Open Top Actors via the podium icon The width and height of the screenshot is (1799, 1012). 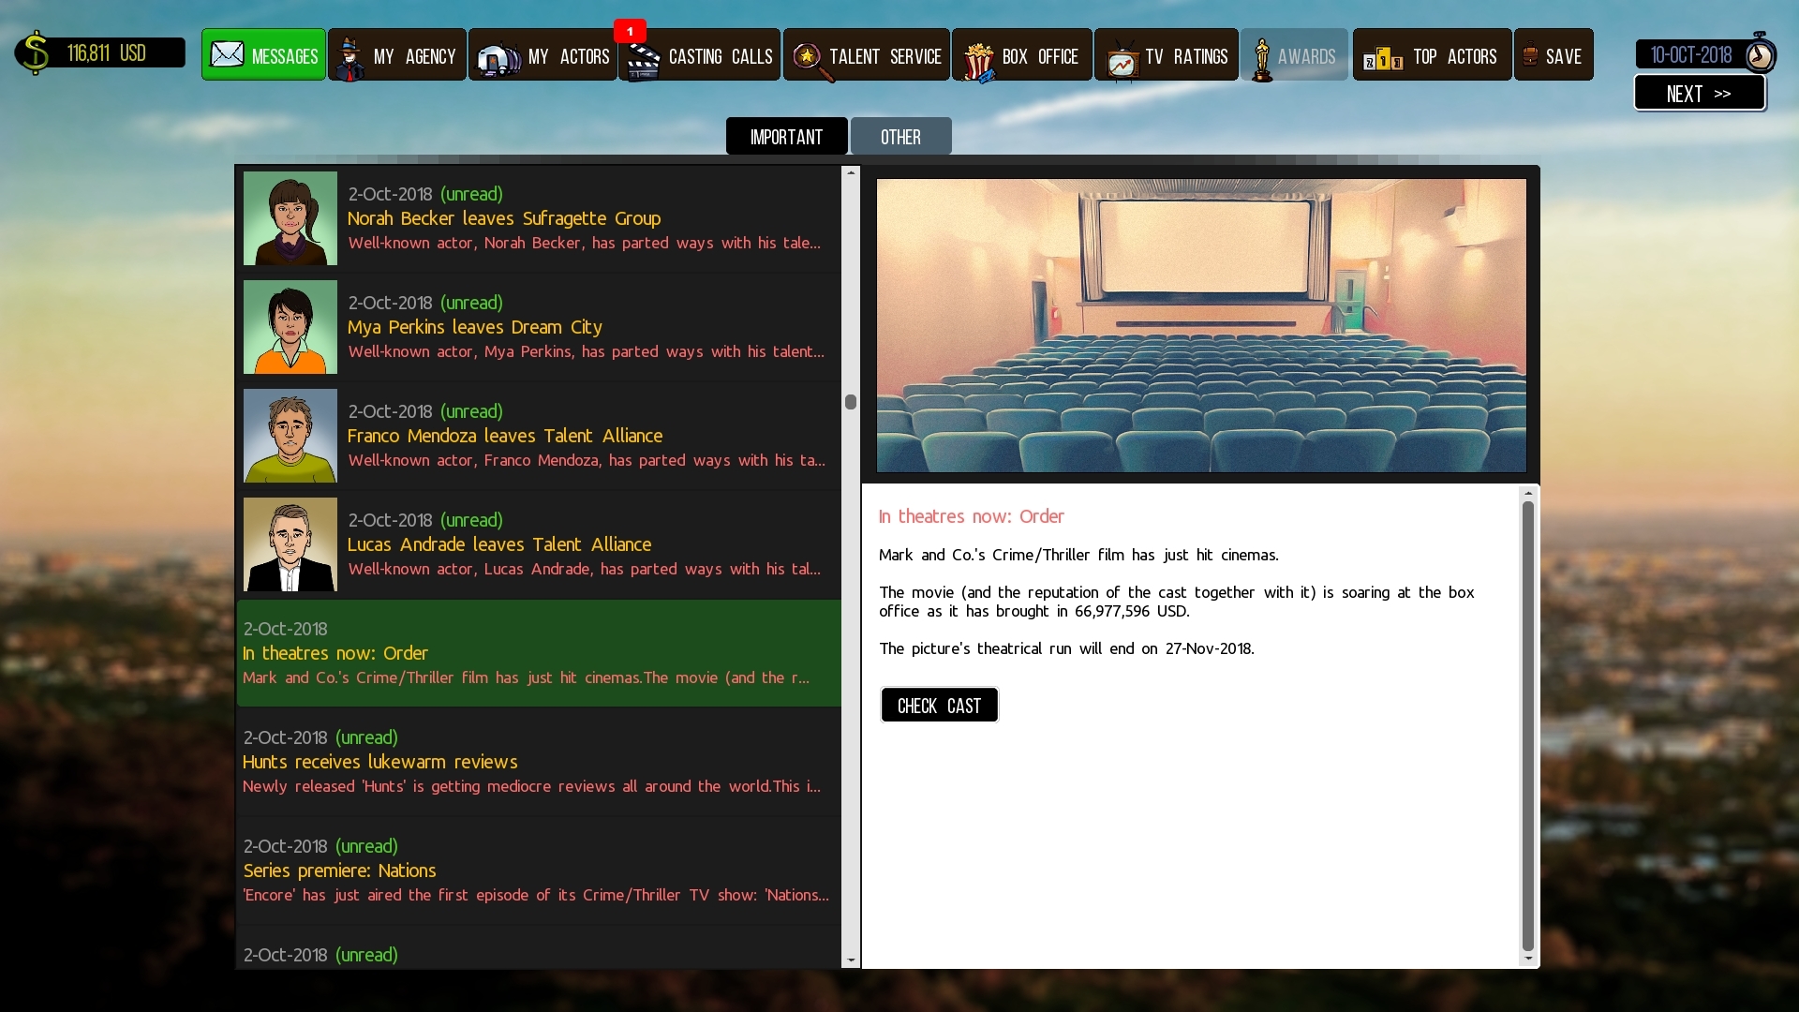tap(1382, 58)
